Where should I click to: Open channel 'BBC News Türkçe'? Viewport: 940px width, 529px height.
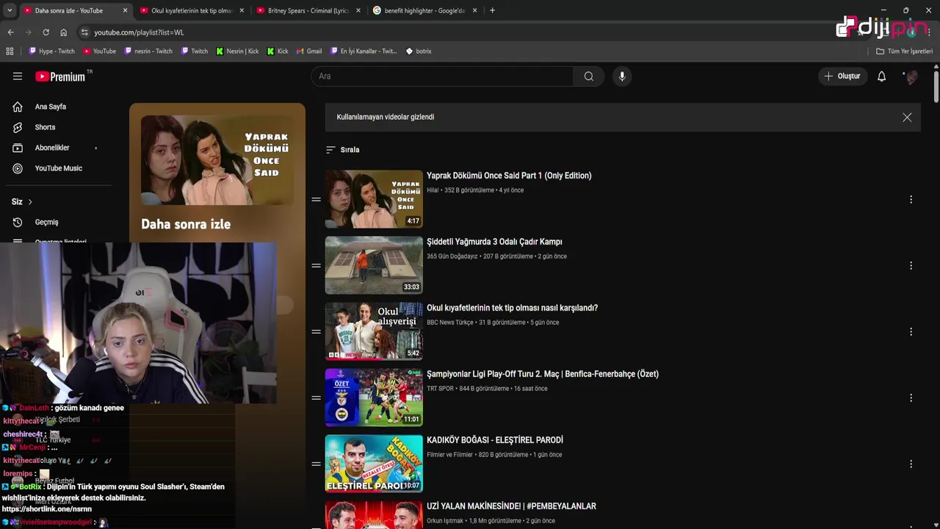click(450, 323)
